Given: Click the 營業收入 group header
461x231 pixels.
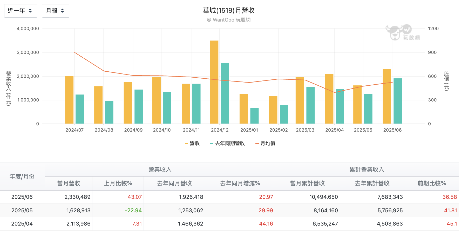Looking at the screenshot, I should click(160, 169).
